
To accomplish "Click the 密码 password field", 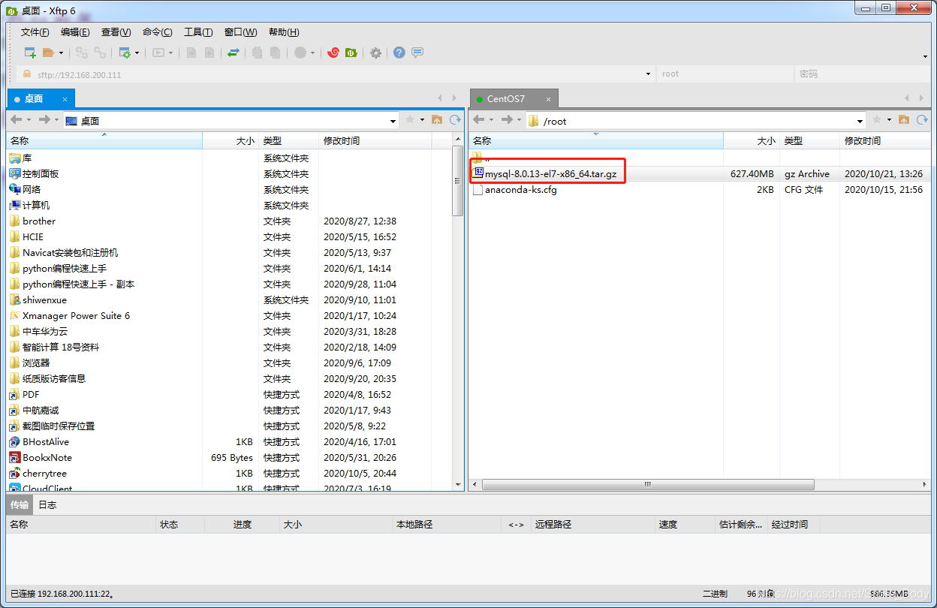I will click(863, 74).
